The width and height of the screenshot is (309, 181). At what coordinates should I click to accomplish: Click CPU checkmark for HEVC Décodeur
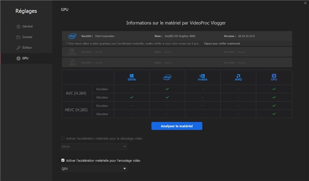274,114
